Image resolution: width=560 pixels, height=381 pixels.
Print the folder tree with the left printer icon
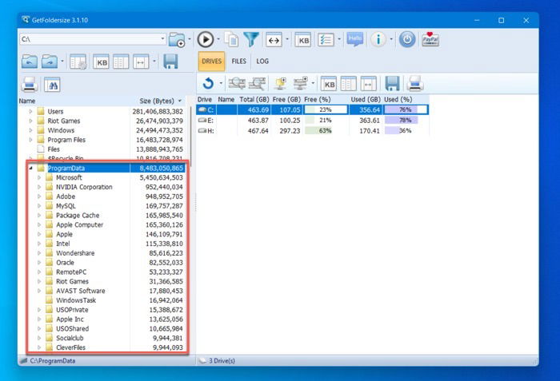click(x=30, y=85)
